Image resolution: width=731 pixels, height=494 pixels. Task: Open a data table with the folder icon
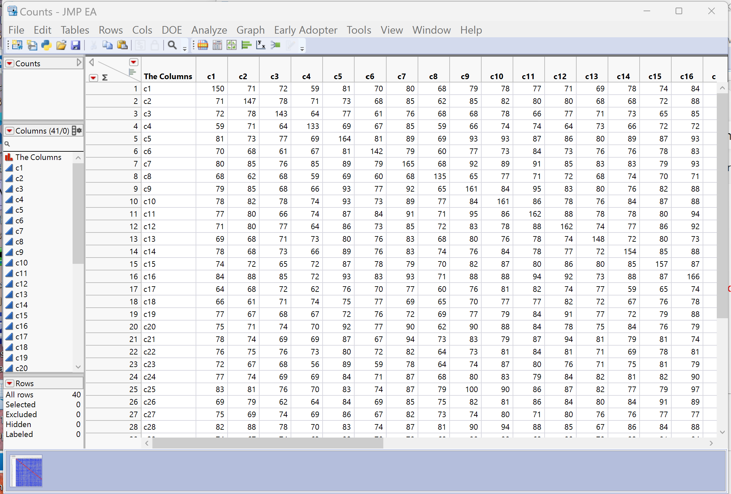pos(61,45)
